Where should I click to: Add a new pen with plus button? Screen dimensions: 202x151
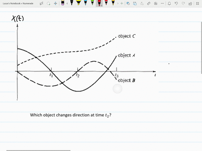pyautogui.click(x=122, y=3)
